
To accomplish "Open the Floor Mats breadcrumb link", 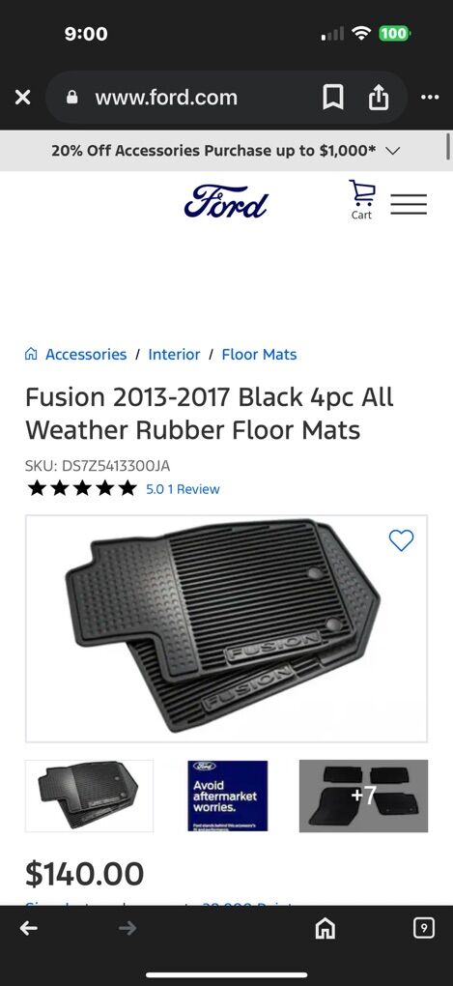I will click(259, 354).
